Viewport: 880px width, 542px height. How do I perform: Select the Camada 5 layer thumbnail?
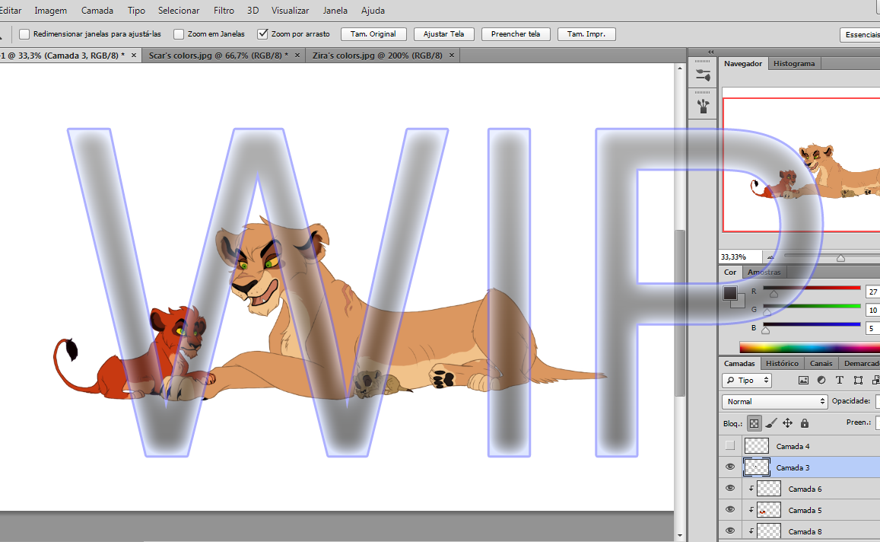point(769,510)
